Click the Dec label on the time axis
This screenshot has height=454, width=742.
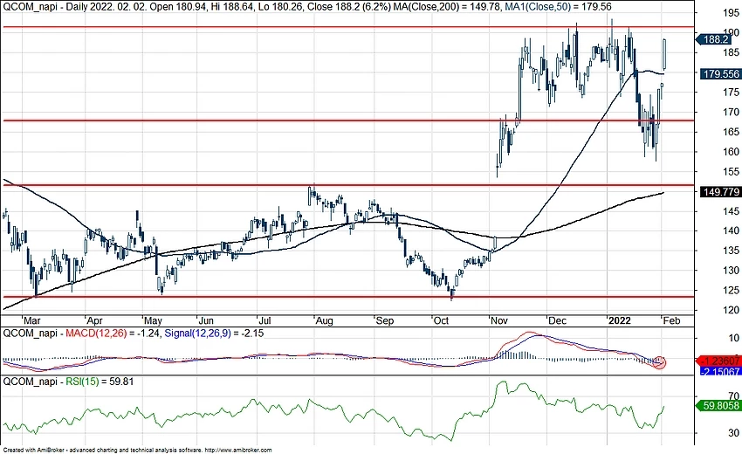(558, 320)
